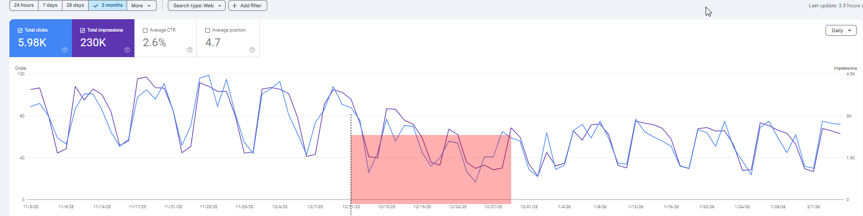The width and height of the screenshot is (863, 216).
Task: Click the help icon on Total impressions card
Action: pyautogui.click(x=127, y=50)
